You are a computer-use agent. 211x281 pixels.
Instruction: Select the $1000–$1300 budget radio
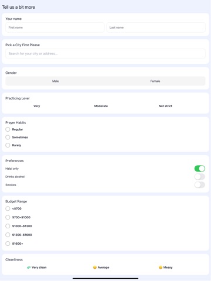coord(8,226)
